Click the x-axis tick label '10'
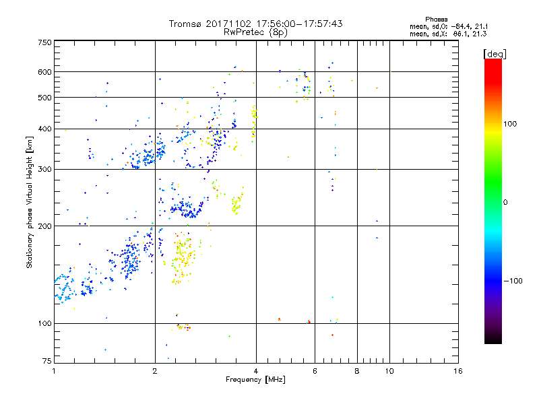The image size is (539, 404). [389, 371]
